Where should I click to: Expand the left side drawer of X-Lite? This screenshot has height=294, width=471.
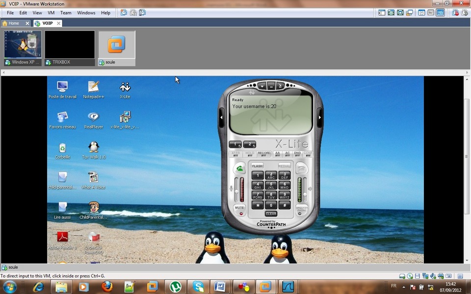(221, 117)
